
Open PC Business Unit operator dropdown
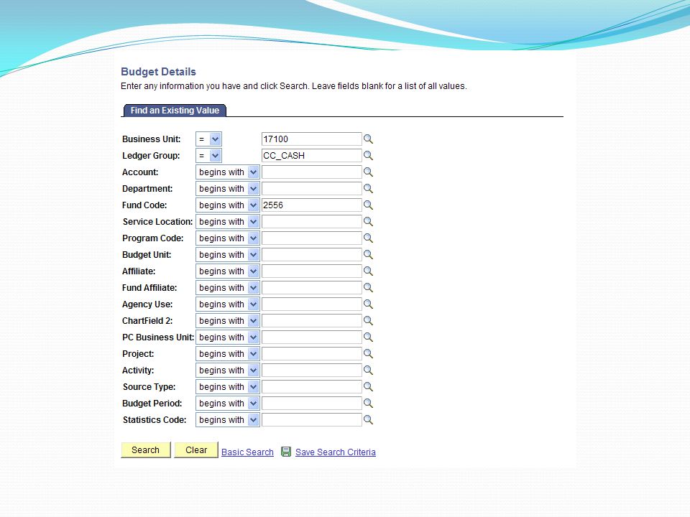[228, 337]
